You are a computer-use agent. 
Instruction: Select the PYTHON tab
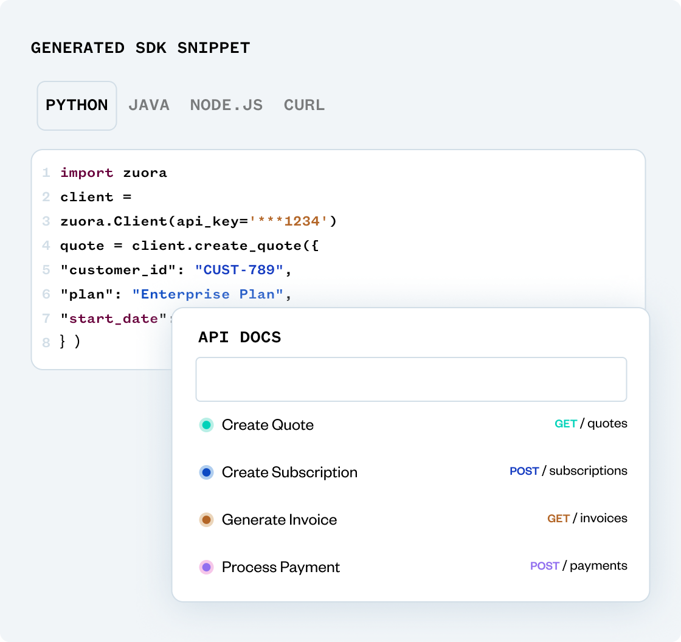(77, 106)
